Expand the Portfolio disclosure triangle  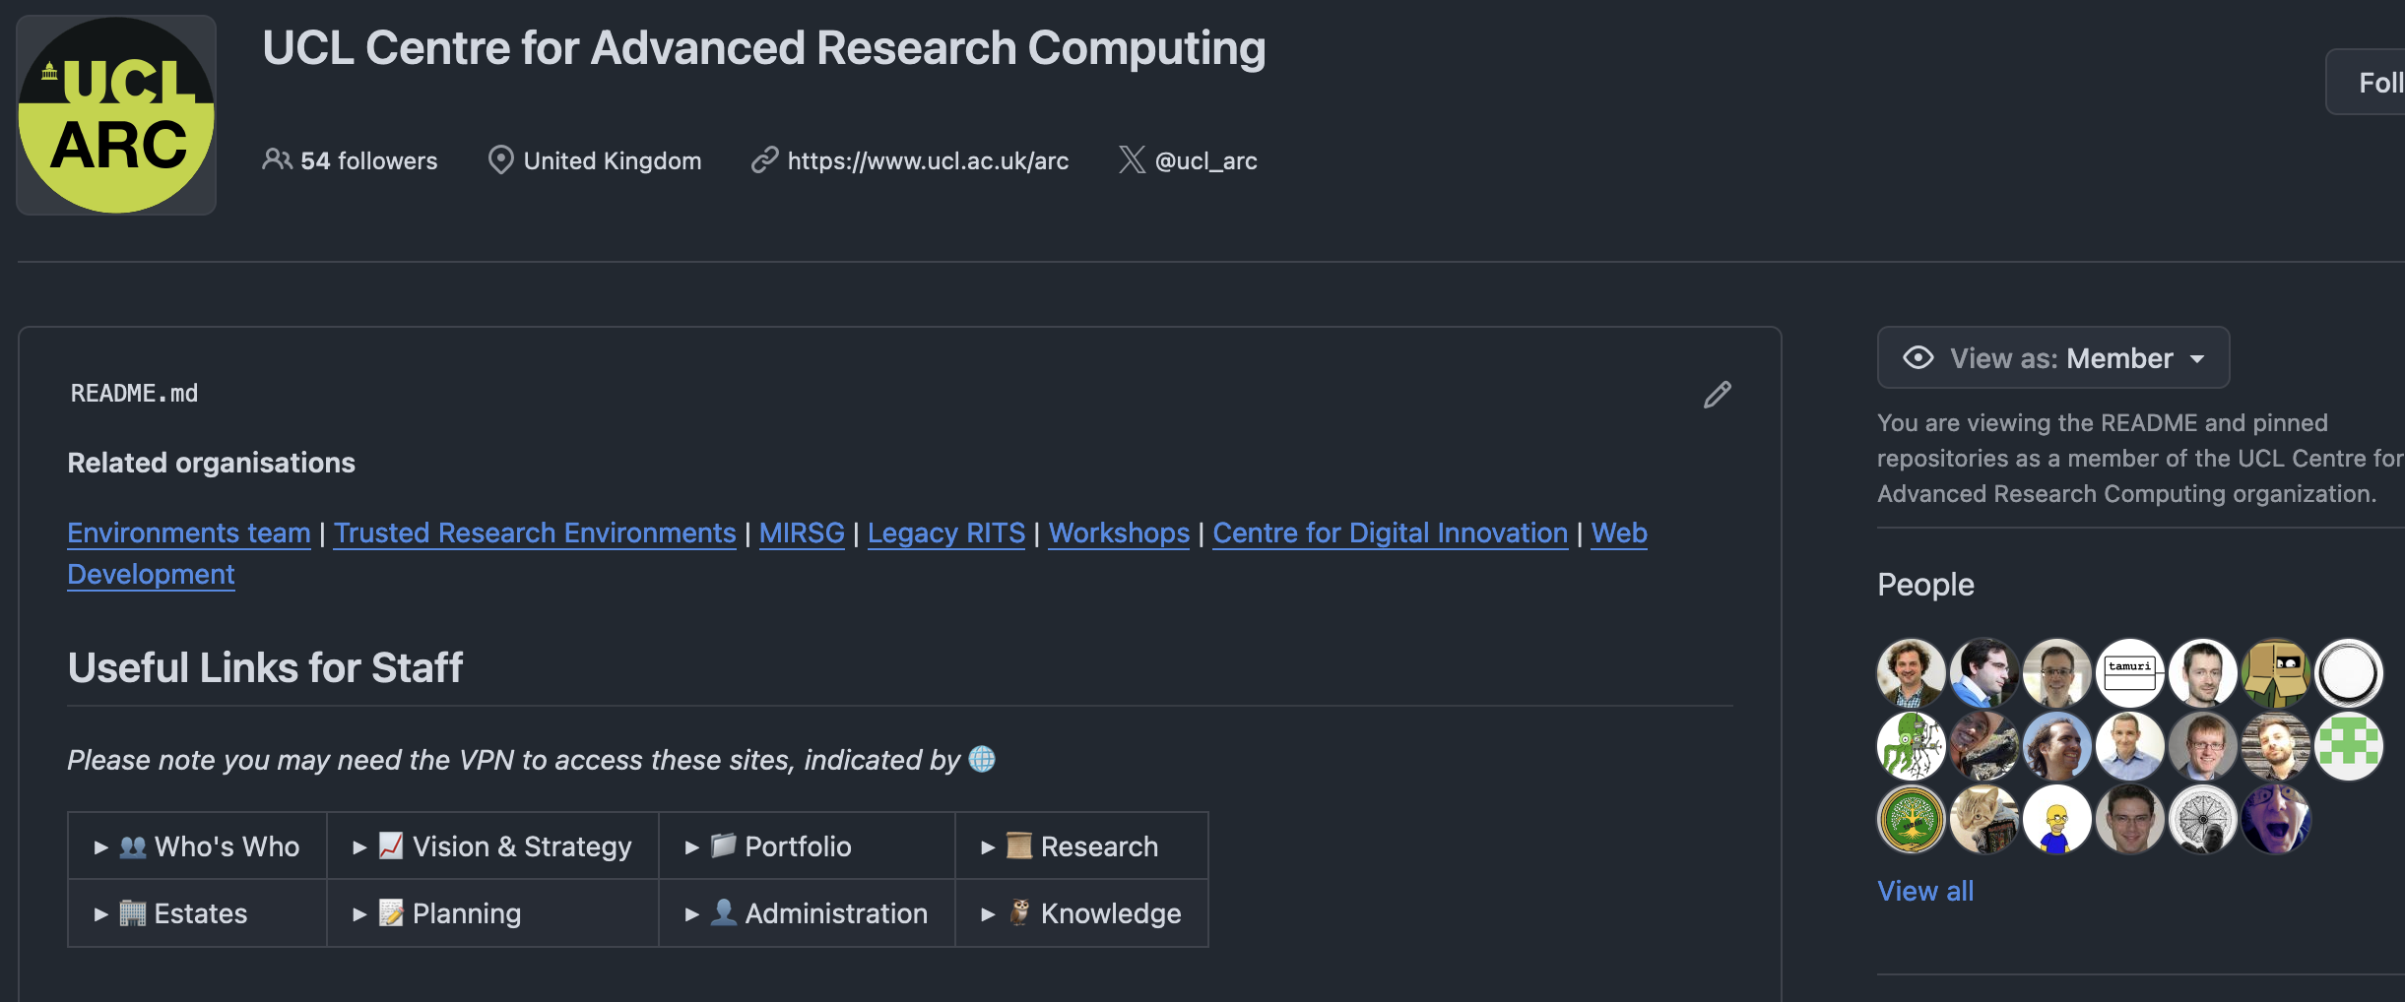[x=692, y=846]
